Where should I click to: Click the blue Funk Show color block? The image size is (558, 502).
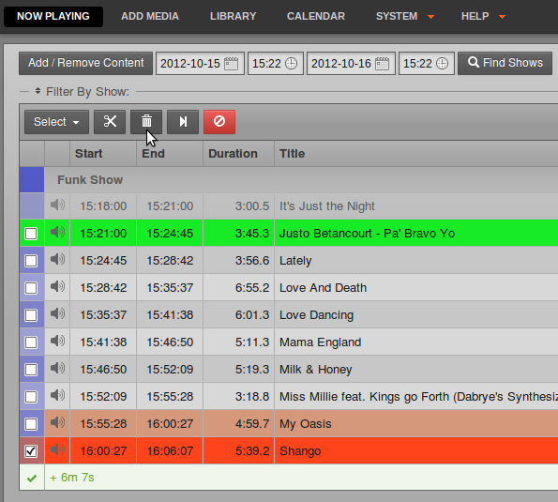[x=32, y=179]
